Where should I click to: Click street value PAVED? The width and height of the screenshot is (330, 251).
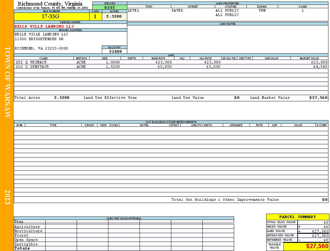point(178,10)
